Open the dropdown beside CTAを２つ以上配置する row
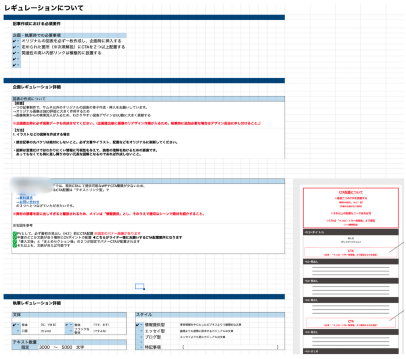The width and height of the screenshot is (406, 359). pyautogui.click(x=18, y=47)
